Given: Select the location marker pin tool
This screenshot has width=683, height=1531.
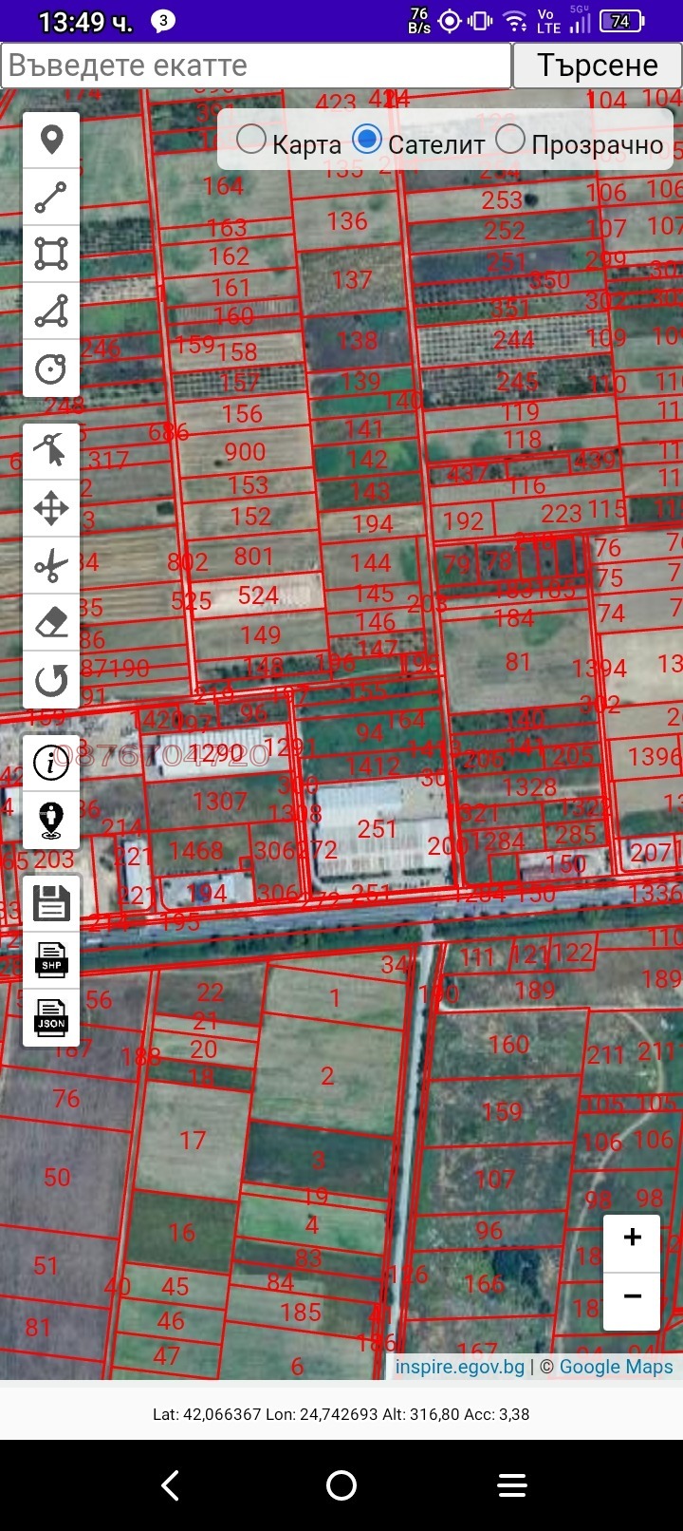Looking at the screenshot, I should click(51, 141).
